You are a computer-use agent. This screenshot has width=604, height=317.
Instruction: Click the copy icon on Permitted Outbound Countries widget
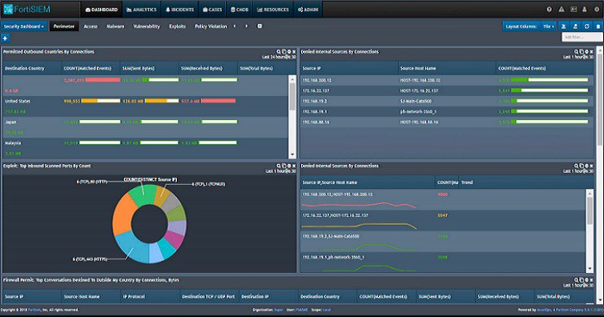tap(284, 51)
